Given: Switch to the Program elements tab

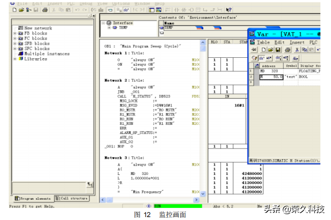Looking at the screenshot, I should tap(33, 199).
